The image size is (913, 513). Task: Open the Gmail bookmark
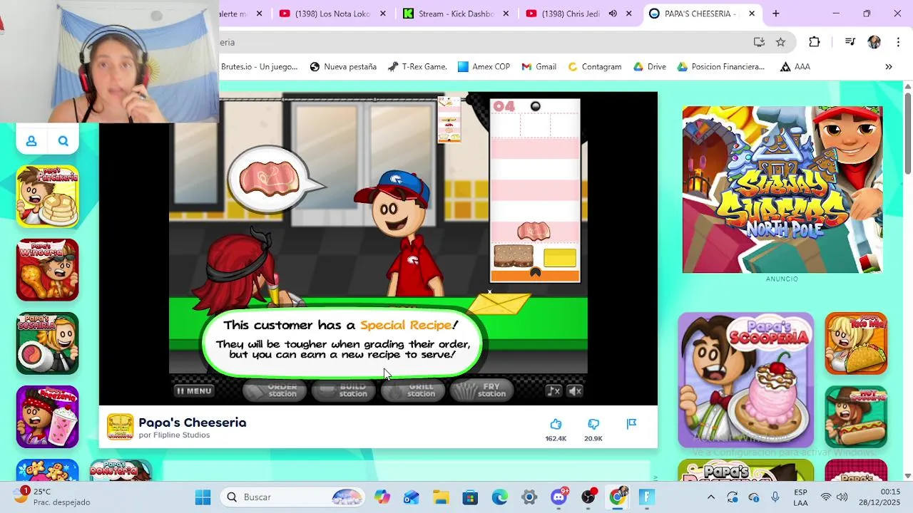[x=539, y=67]
